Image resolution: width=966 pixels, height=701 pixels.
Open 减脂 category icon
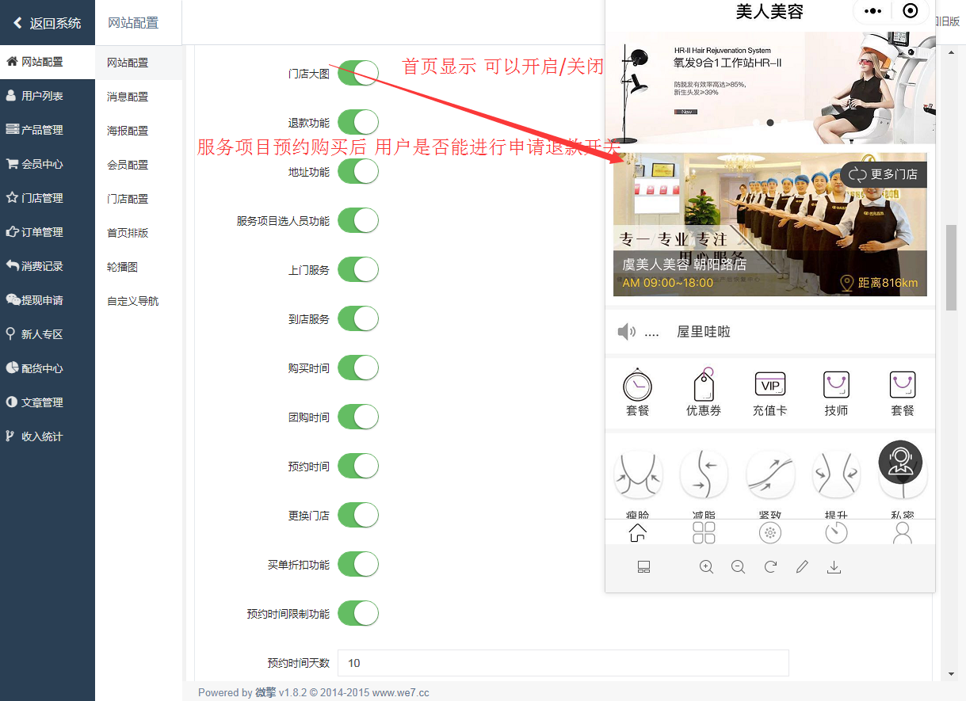point(704,475)
